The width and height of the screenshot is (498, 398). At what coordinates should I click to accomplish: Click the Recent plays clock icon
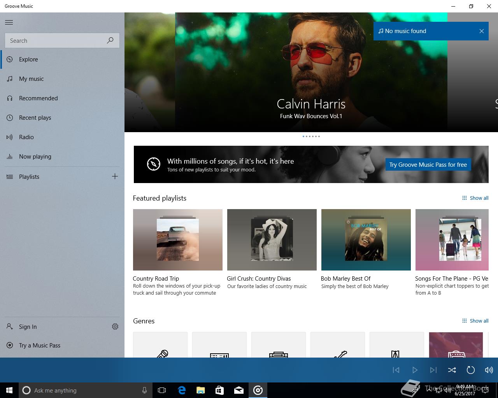(x=10, y=118)
